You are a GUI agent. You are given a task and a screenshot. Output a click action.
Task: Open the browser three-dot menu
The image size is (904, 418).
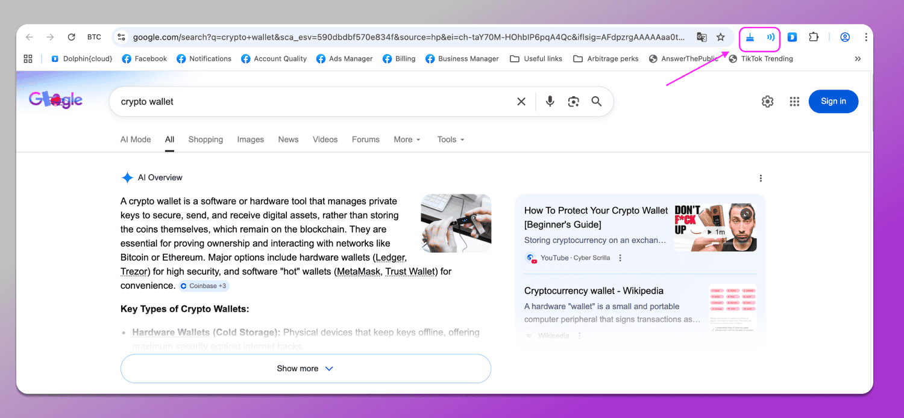(x=865, y=37)
